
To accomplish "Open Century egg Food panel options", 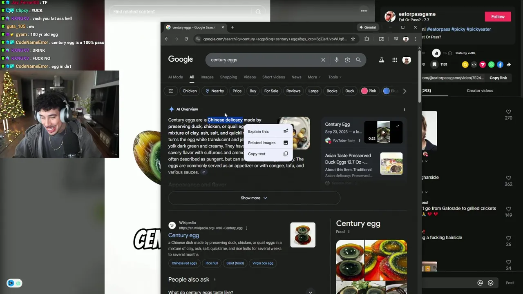I will point(349,232).
